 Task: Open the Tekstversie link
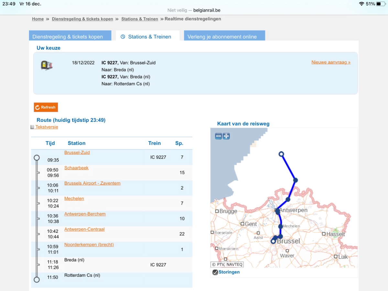pyautogui.click(x=47, y=127)
